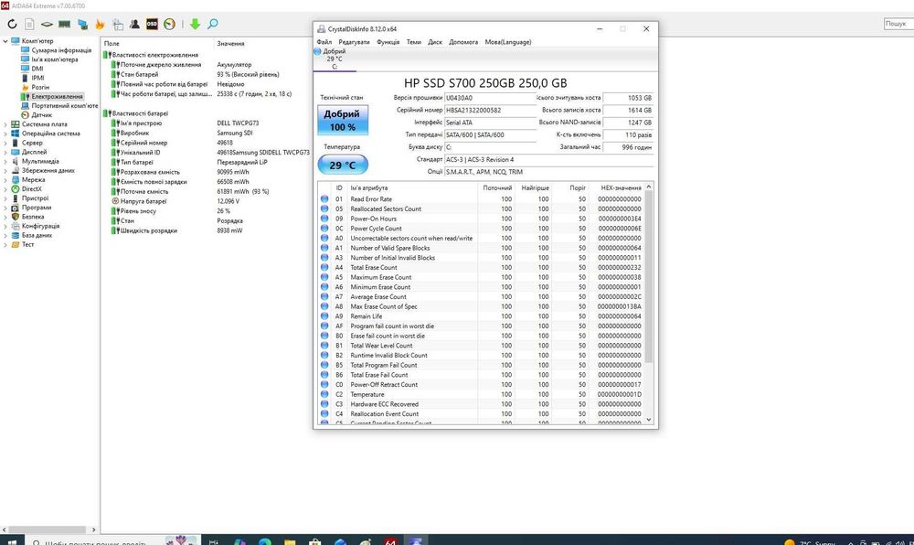914x545 pixels.
Task: Open the Функція menu in CrystalDiskInfo
Action: click(x=388, y=42)
